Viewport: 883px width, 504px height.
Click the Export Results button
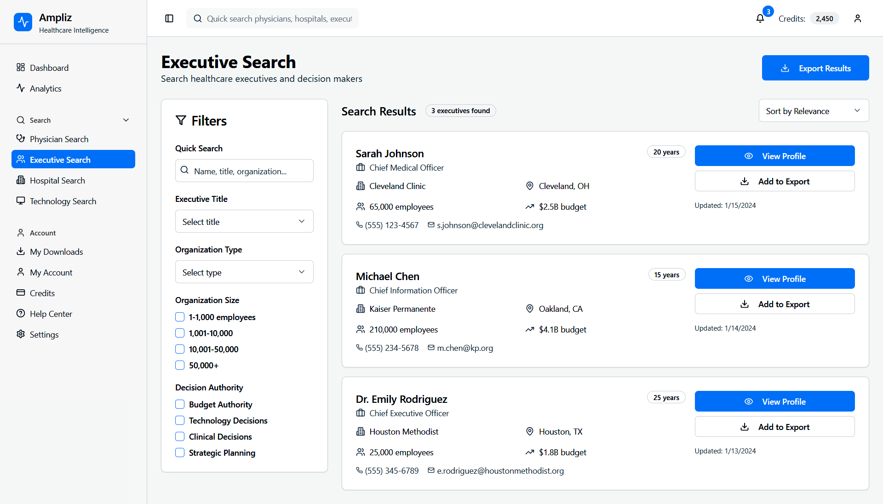pos(815,68)
